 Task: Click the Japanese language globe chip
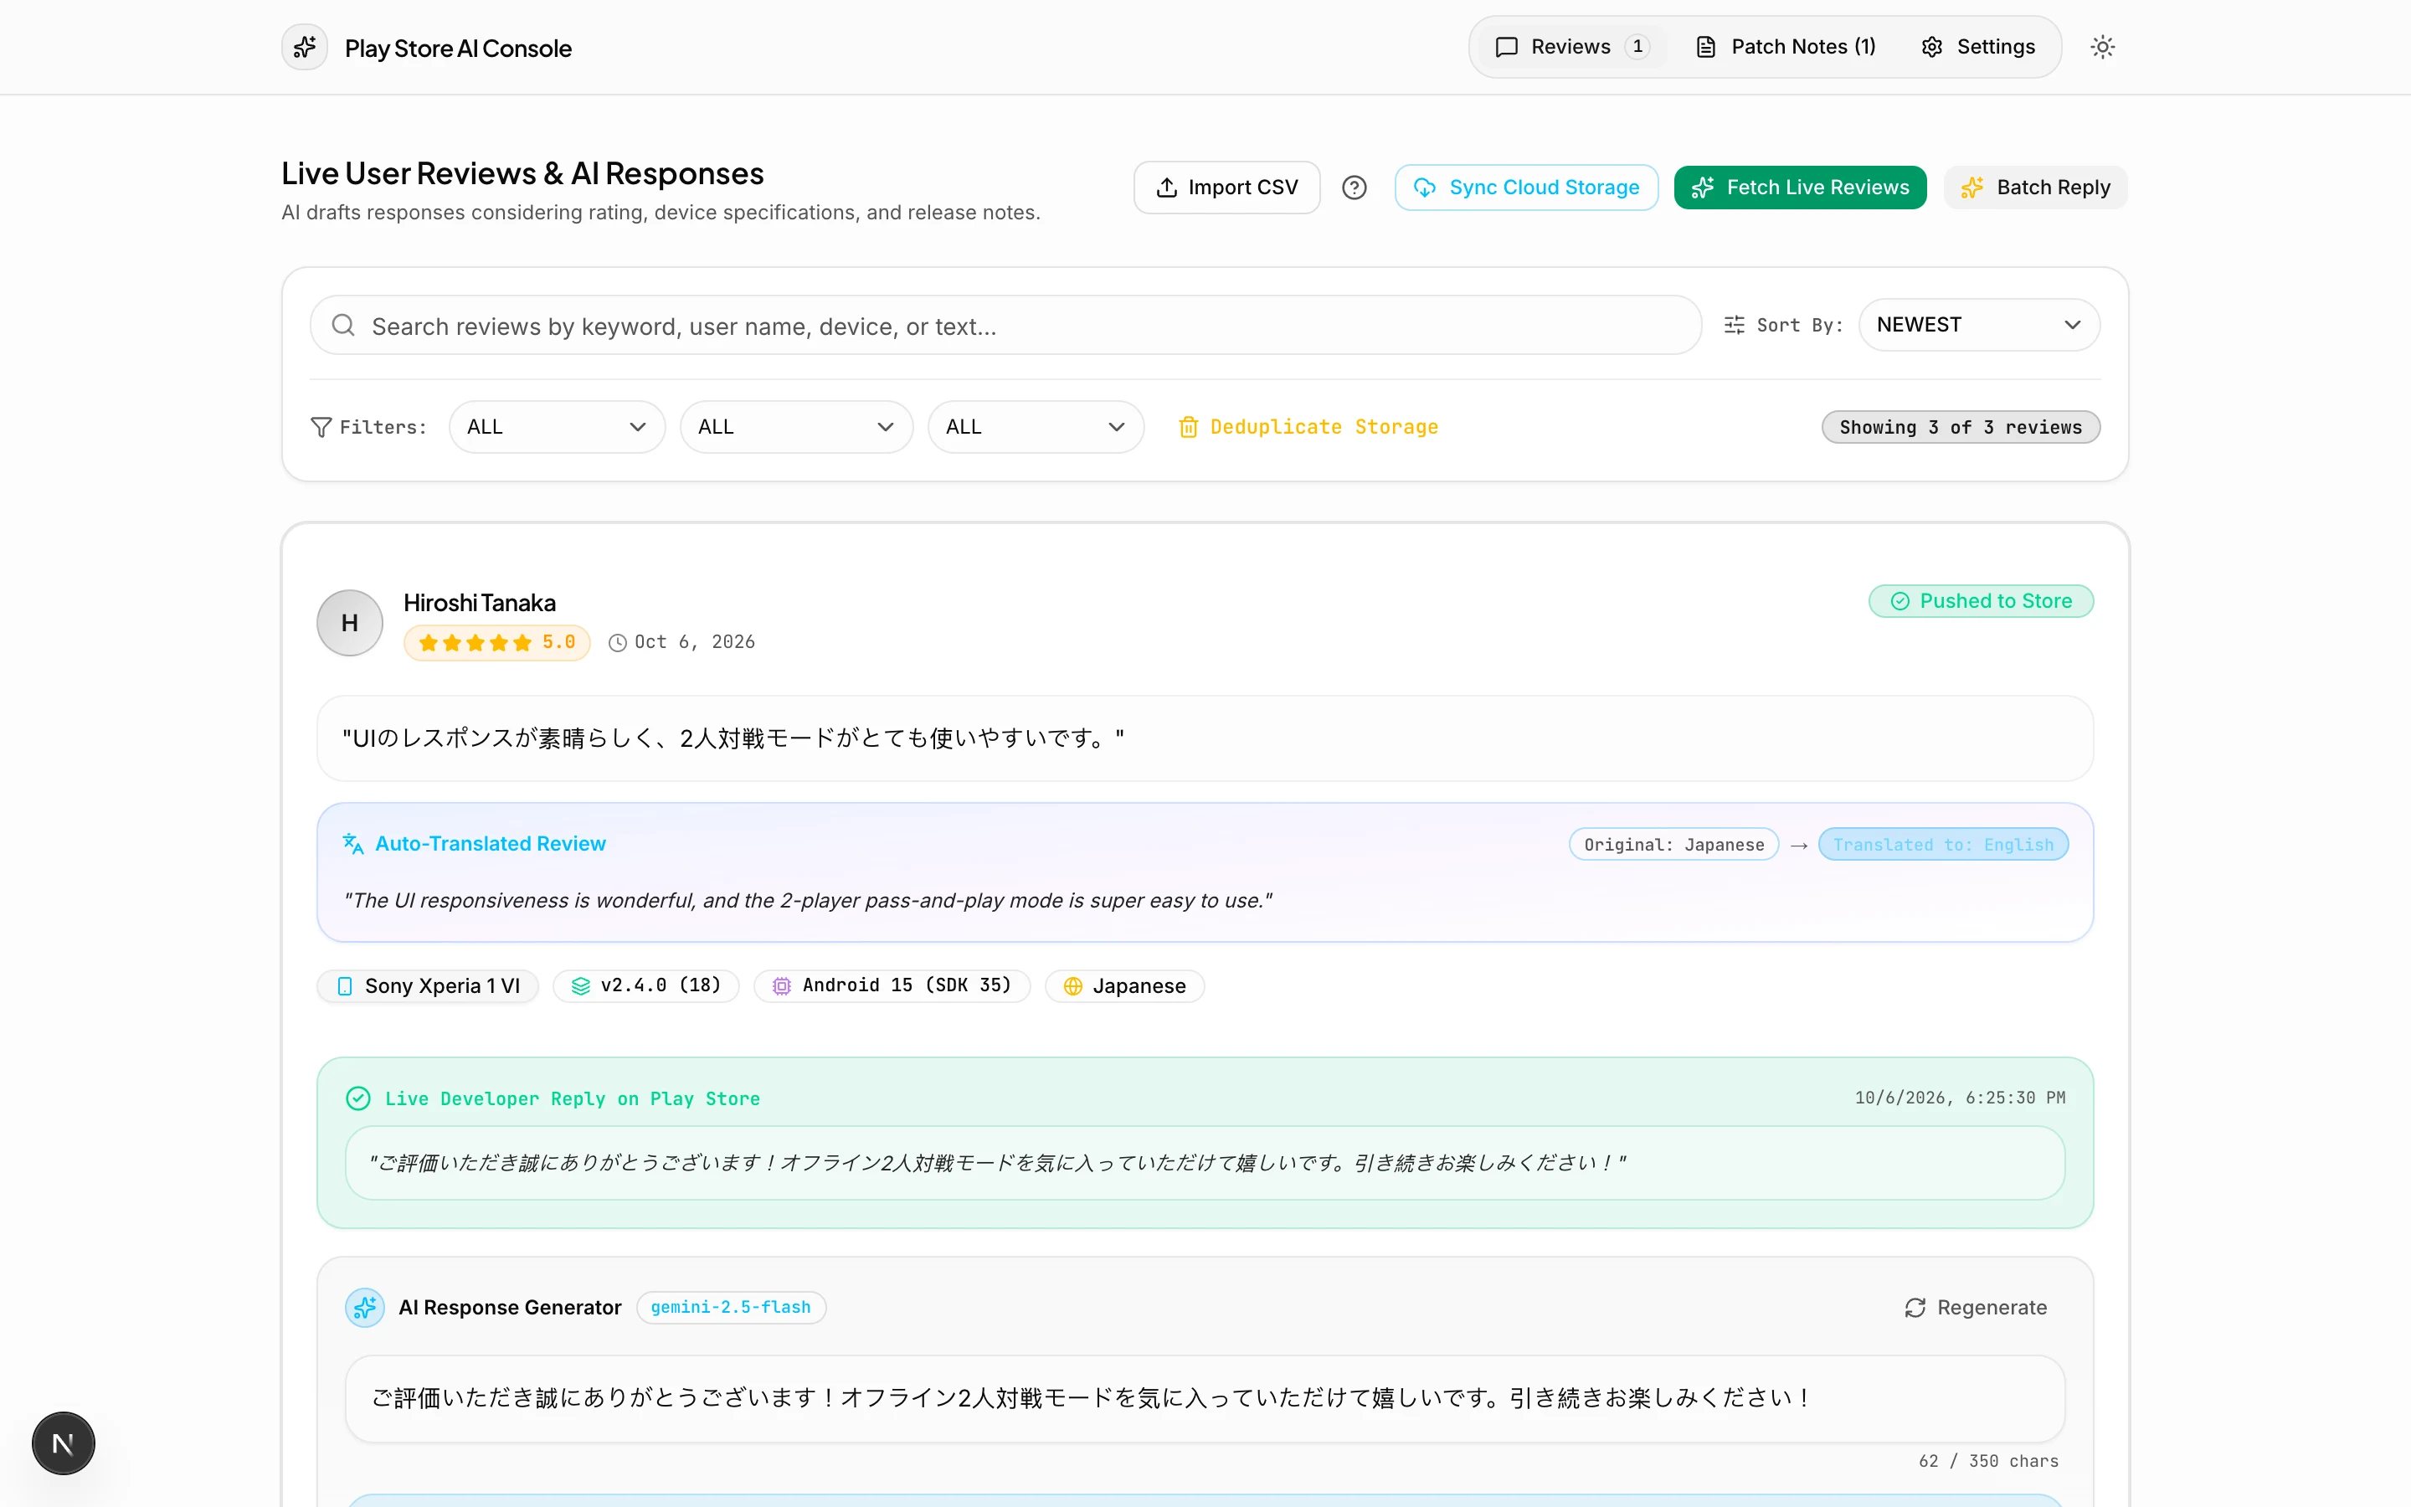point(1123,985)
